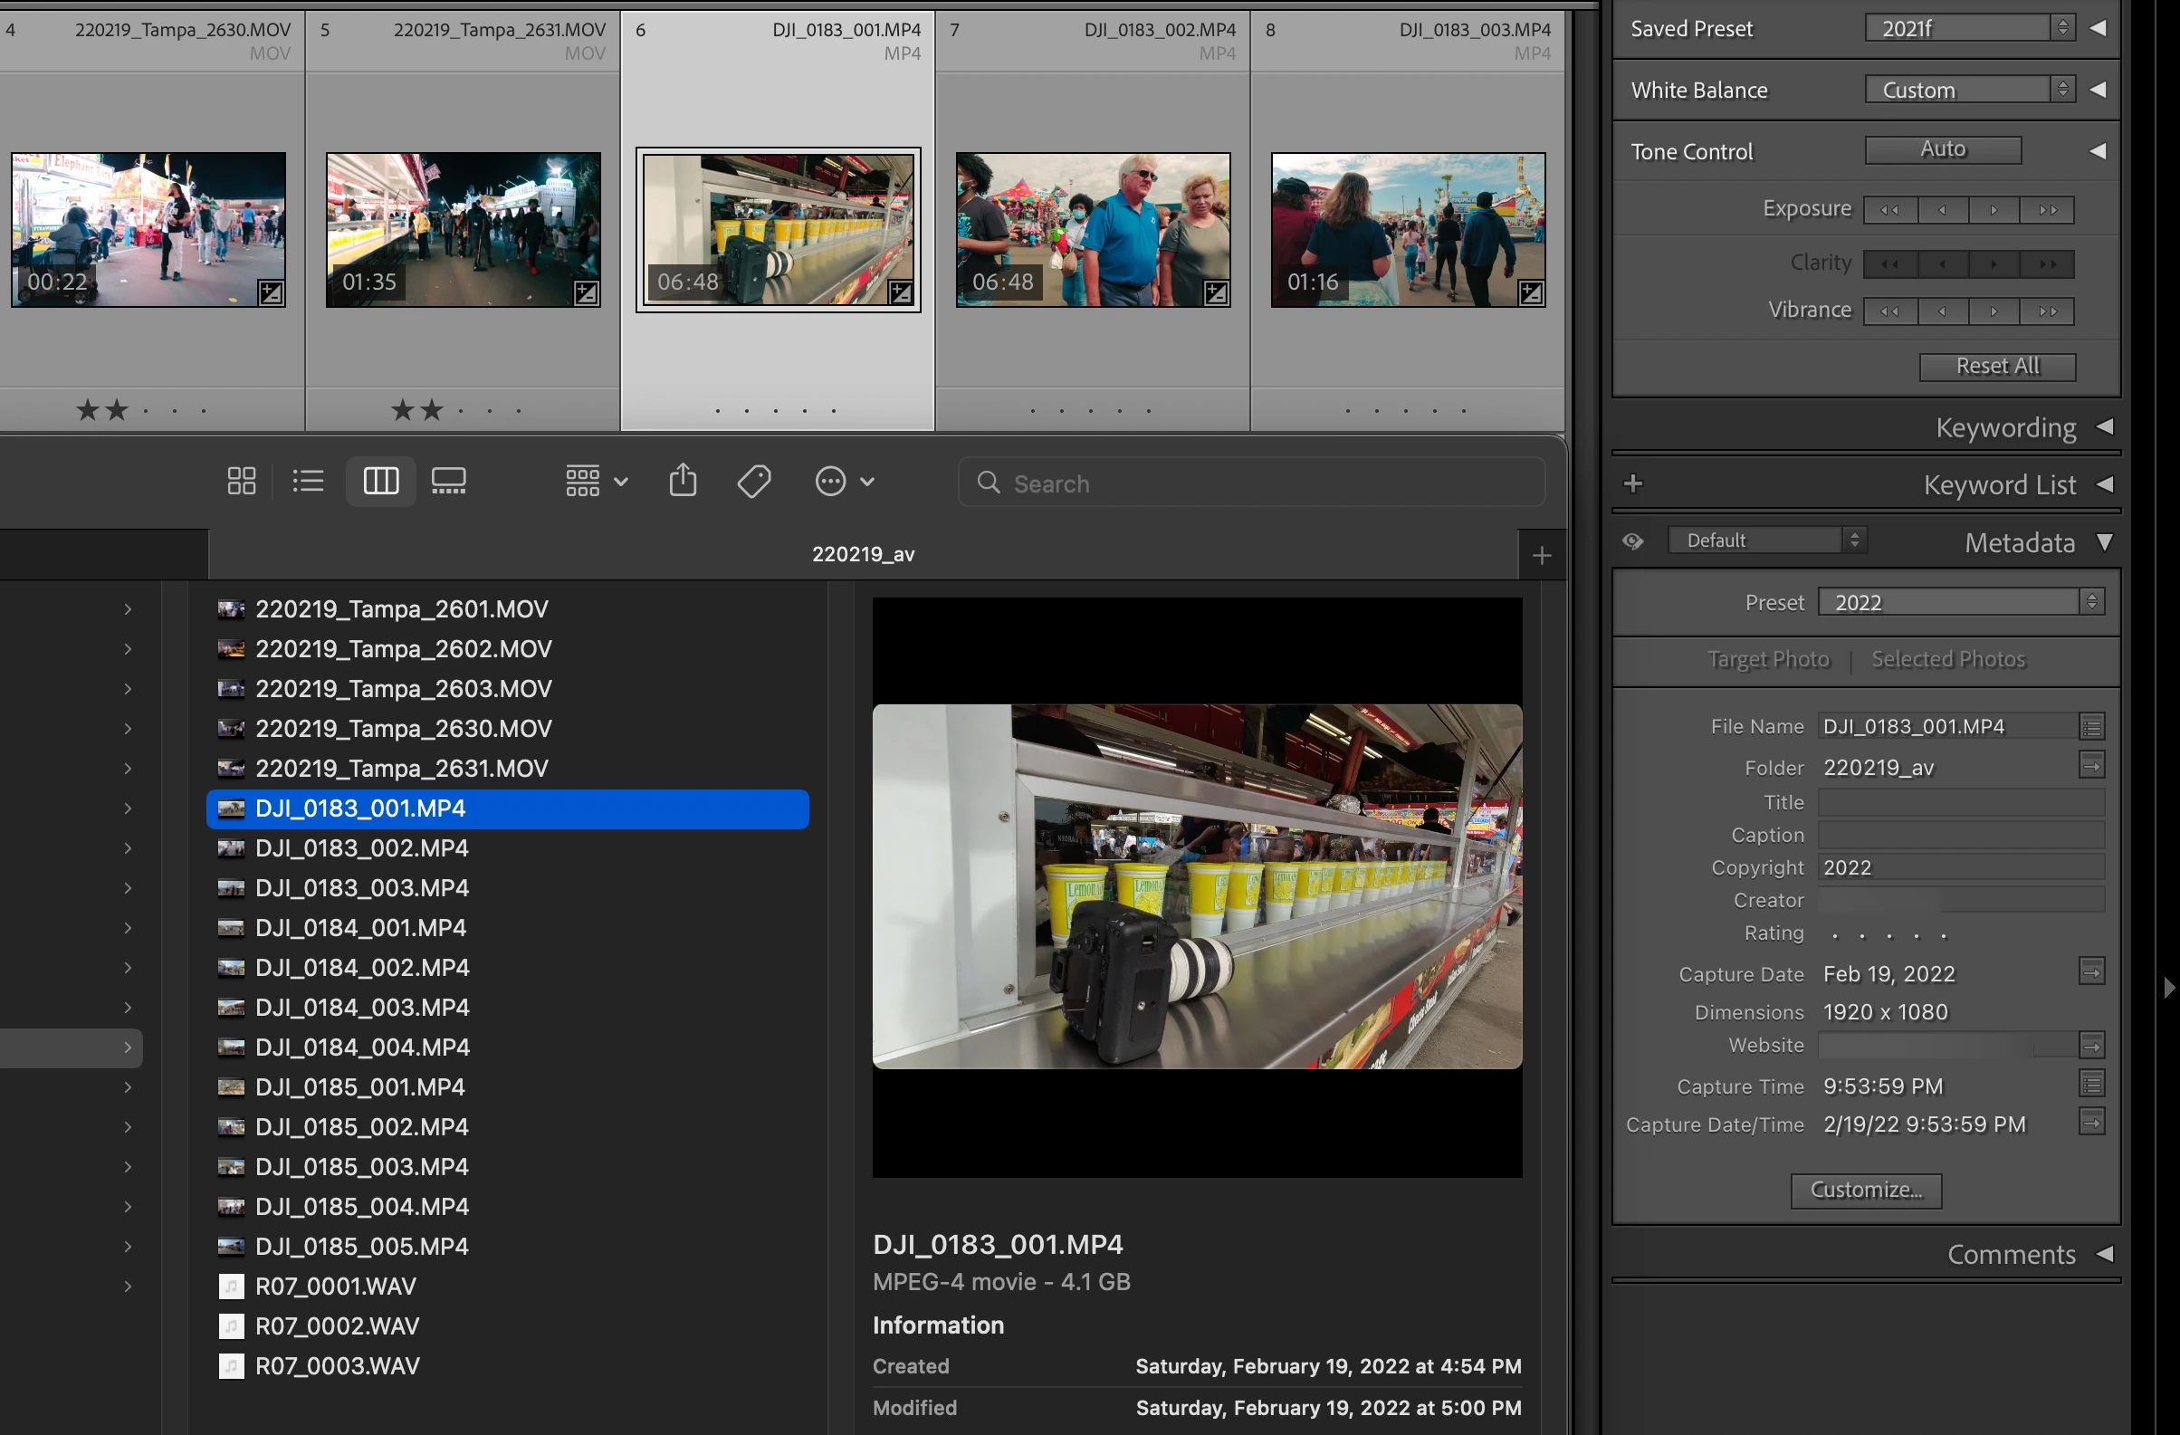Toggle the Metadata panel eye switch
Viewport: 2180px width, 1435px height.
pyautogui.click(x=1632, y=541)
